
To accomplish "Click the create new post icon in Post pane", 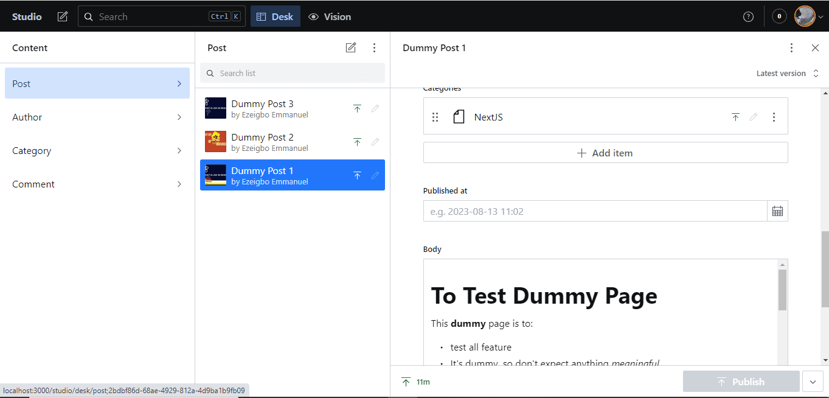I will [x=351, y=47].
